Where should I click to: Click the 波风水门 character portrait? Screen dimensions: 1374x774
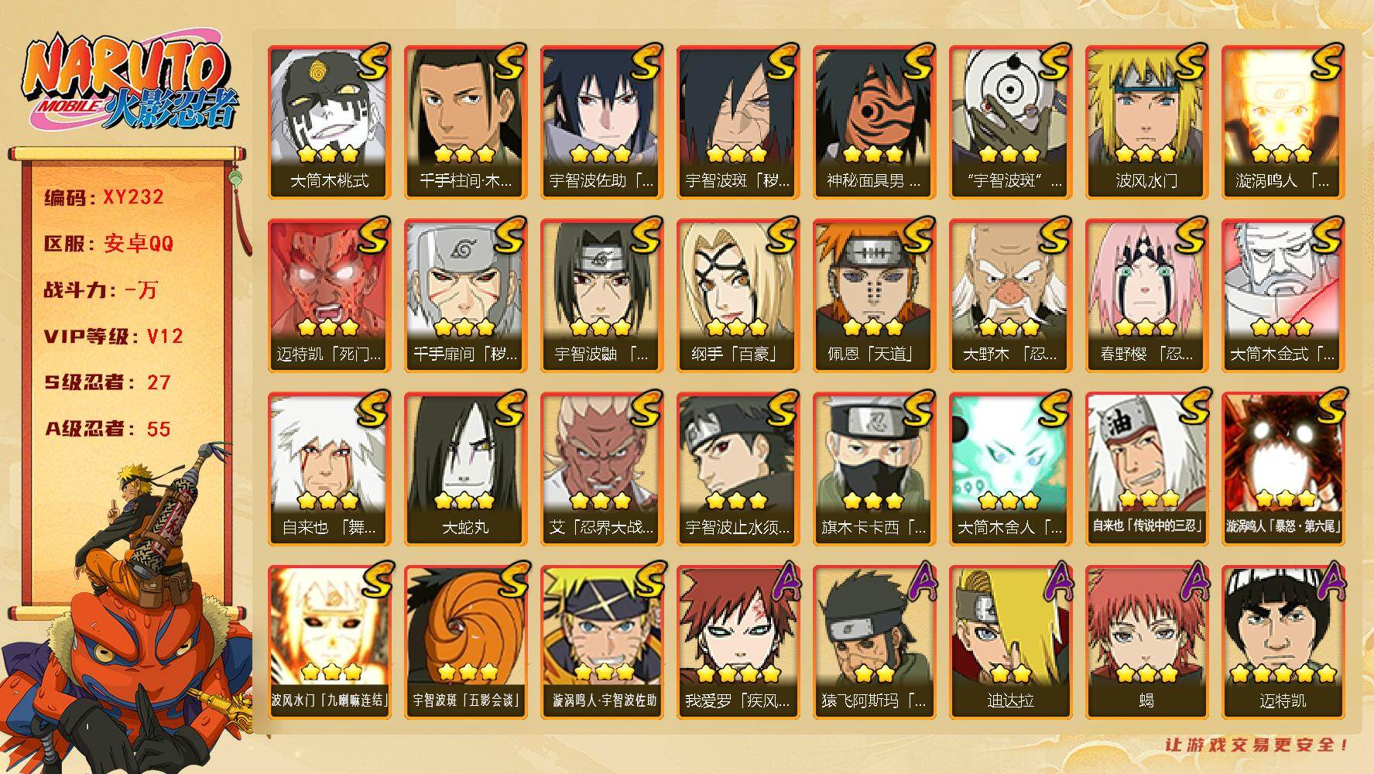(1146, 122)
